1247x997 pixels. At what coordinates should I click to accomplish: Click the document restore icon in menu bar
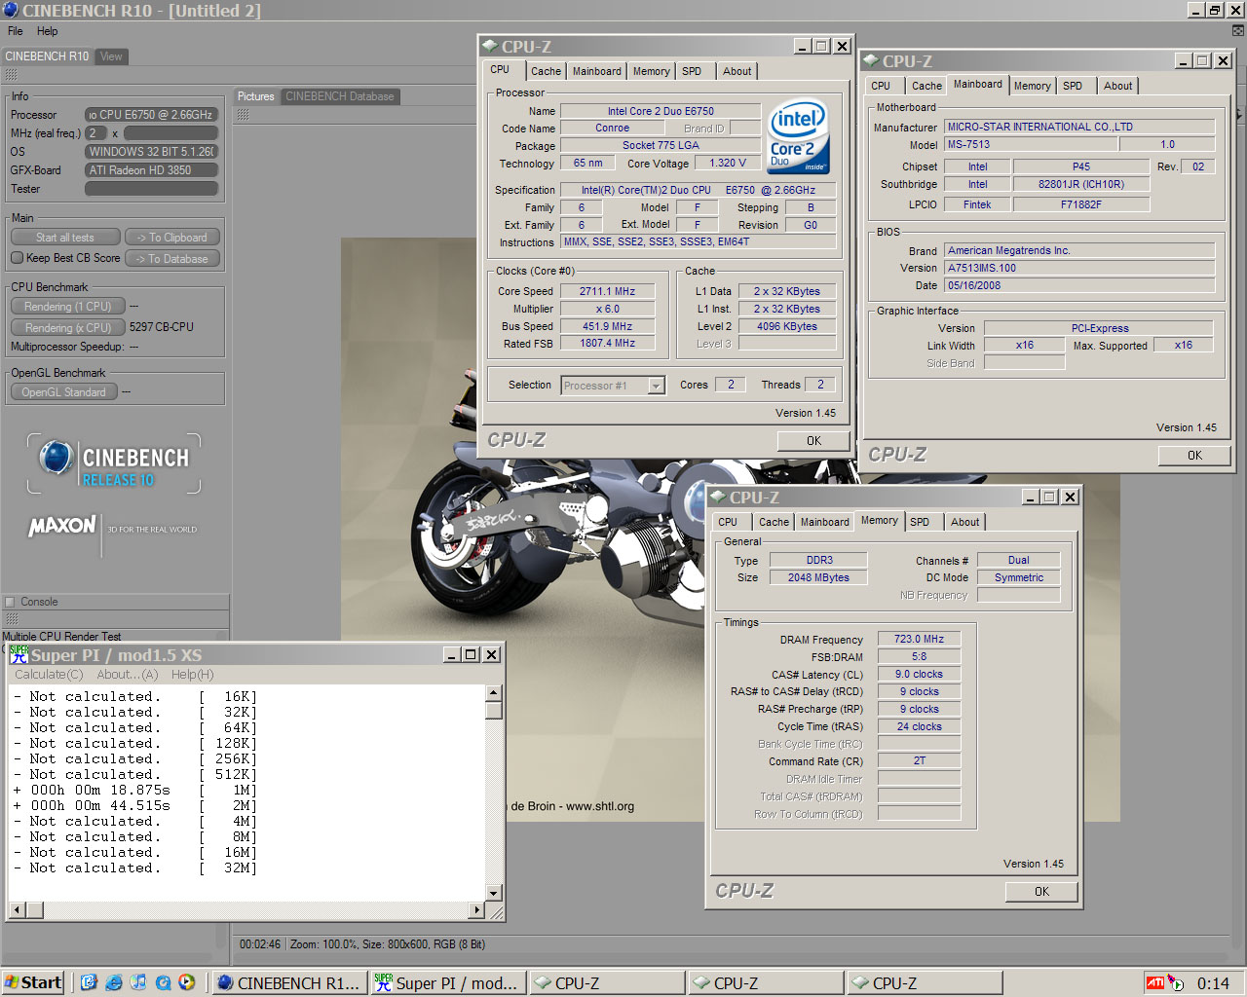click(1238, 31)
